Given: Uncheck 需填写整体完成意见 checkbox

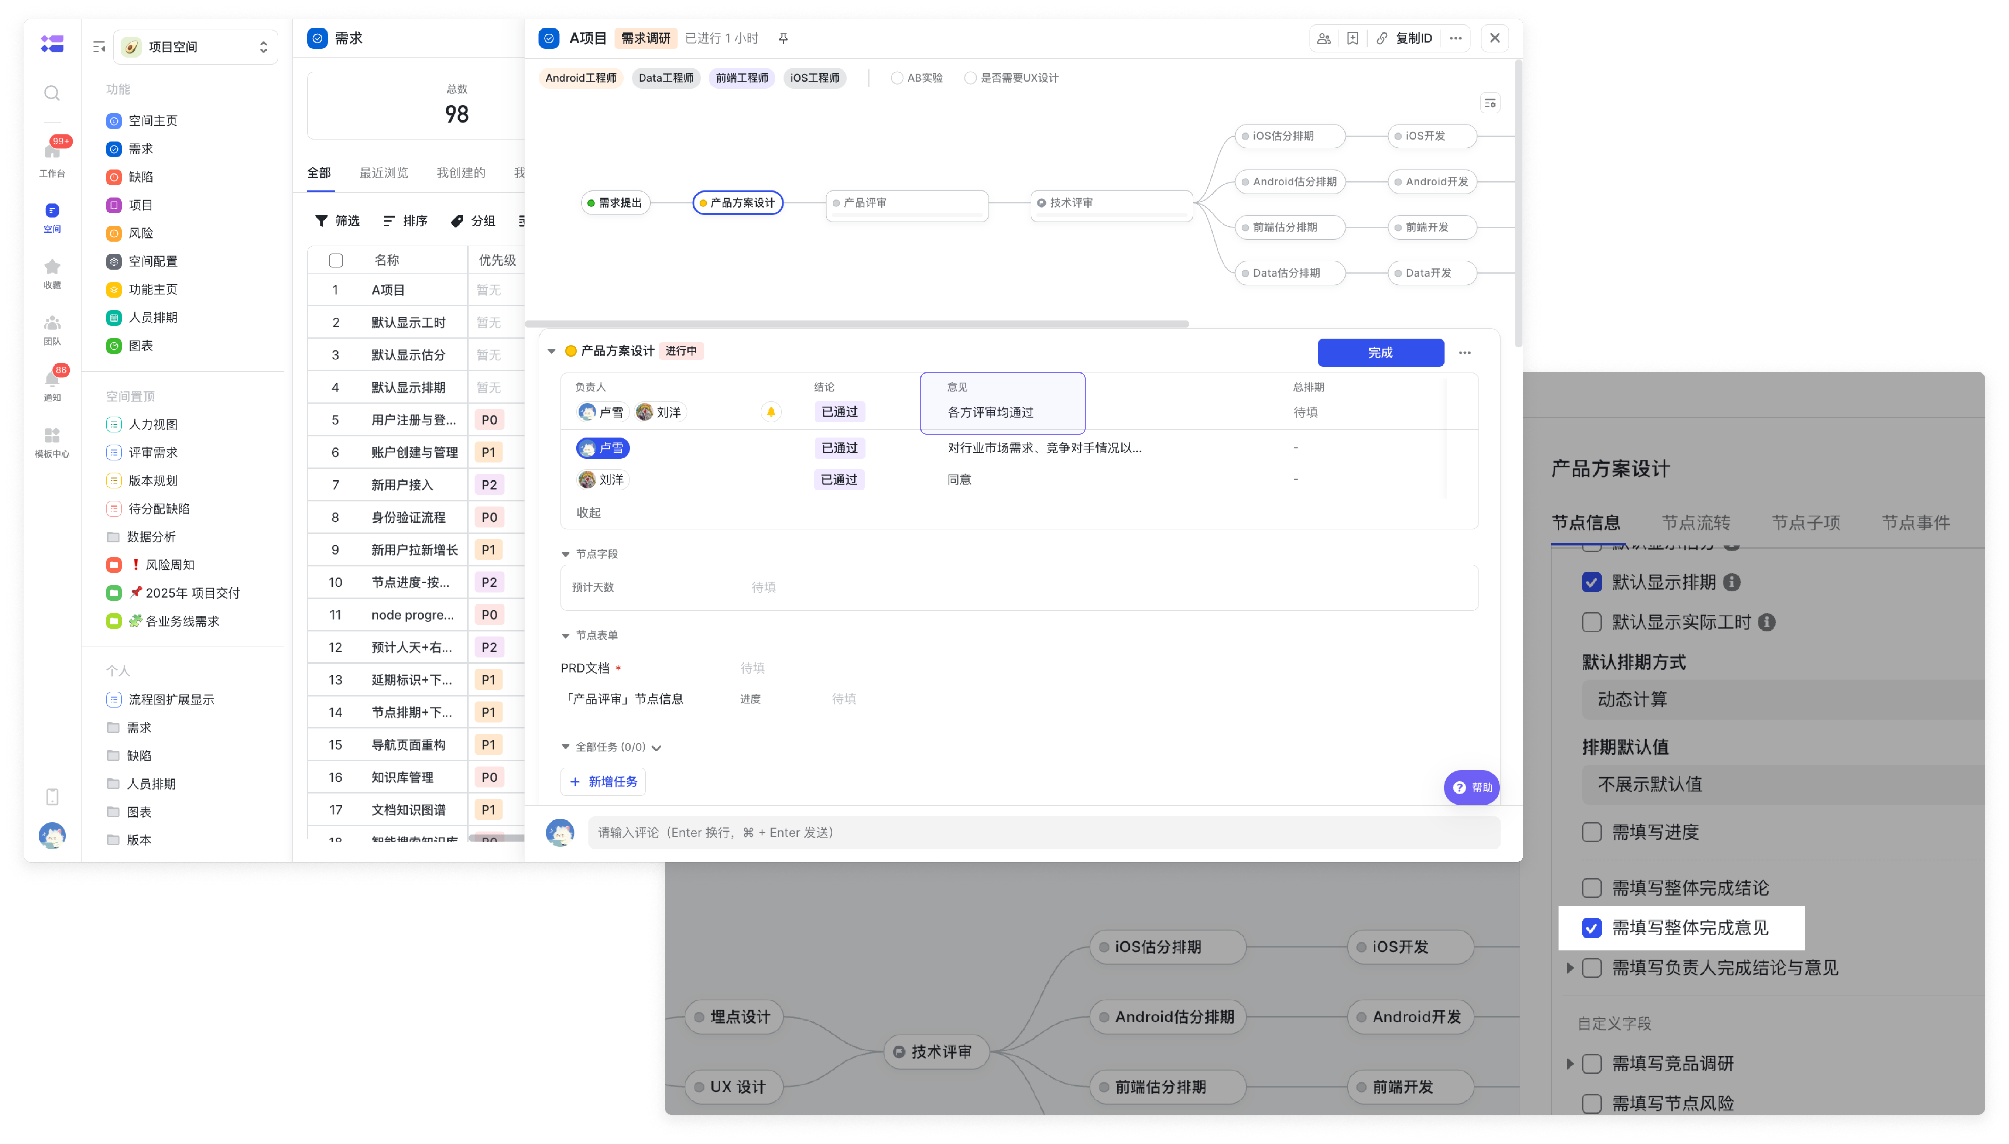Looking at the screenshot, I should click(1592, 928).
